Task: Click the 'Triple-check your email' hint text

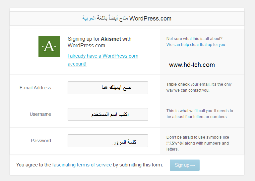Action: [199, 87]
